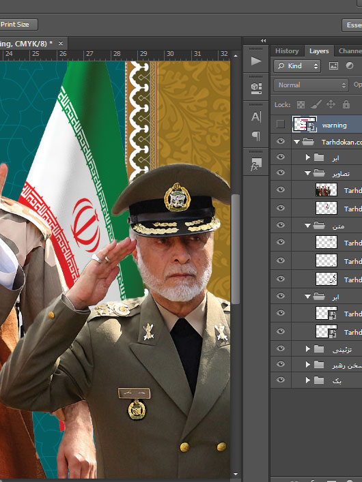Open the collapsed Actions panel play icon
362x482 pixels.
click(255, 61)
